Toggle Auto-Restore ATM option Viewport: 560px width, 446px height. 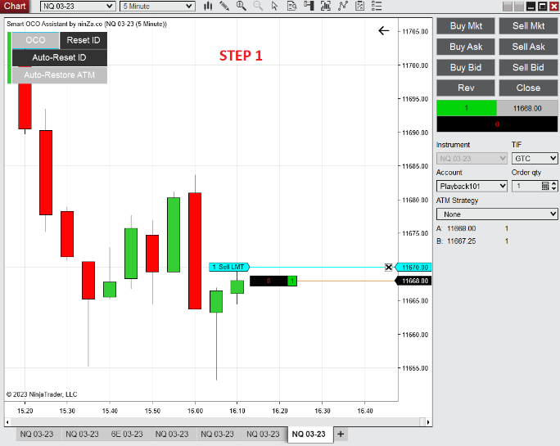59,75
